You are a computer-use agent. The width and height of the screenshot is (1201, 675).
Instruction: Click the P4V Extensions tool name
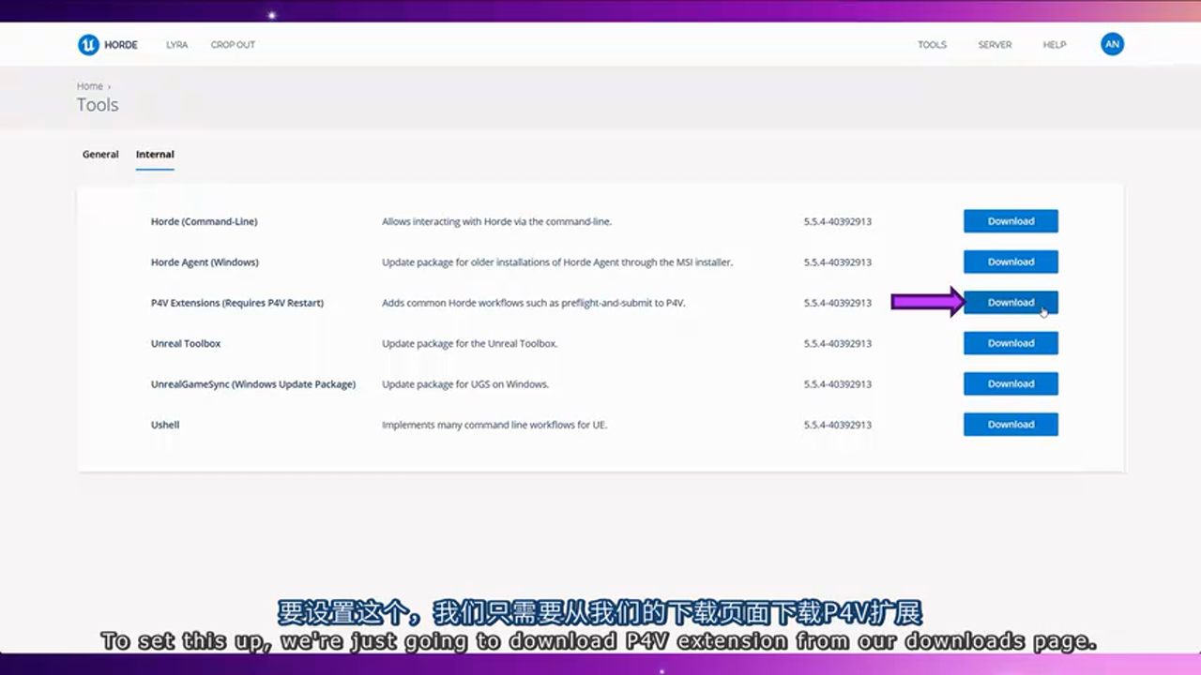click(x=236, y=303)
